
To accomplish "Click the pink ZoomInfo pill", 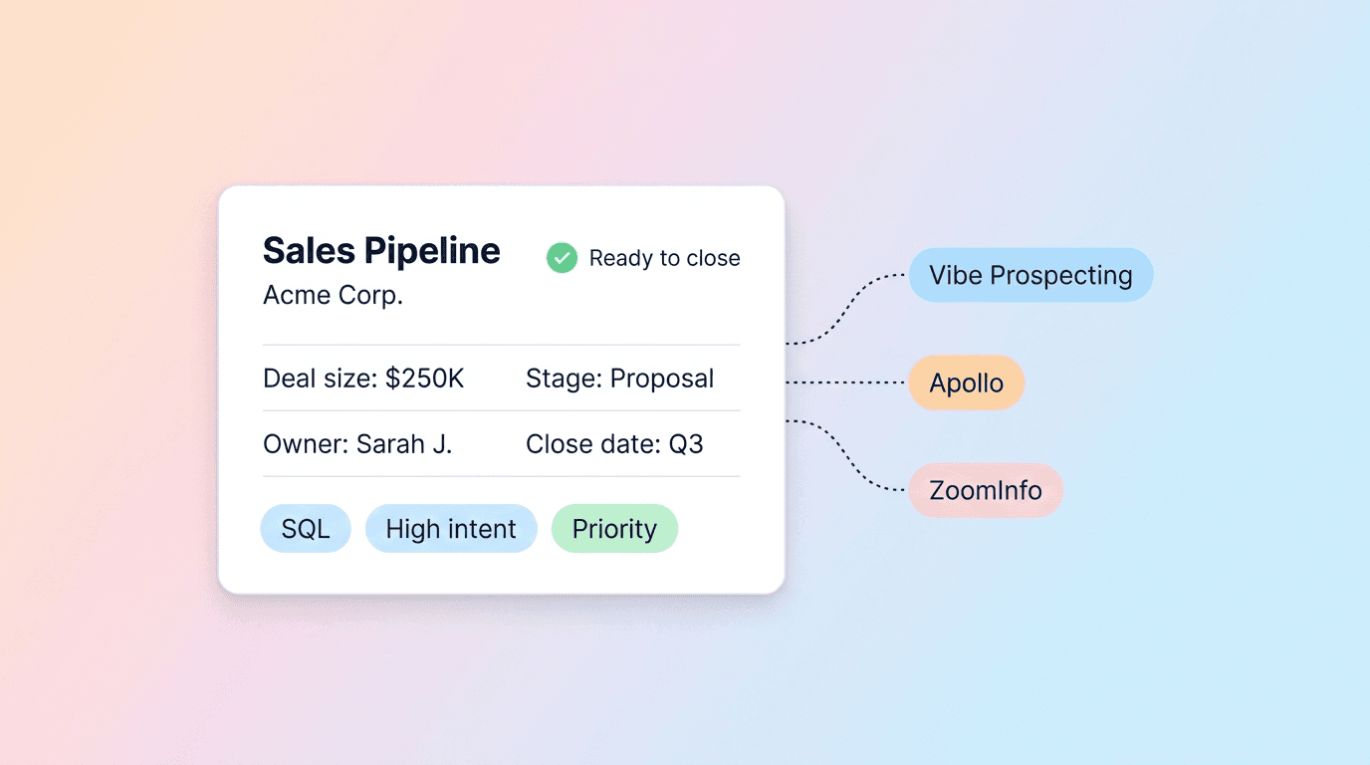I will (986, 490).
